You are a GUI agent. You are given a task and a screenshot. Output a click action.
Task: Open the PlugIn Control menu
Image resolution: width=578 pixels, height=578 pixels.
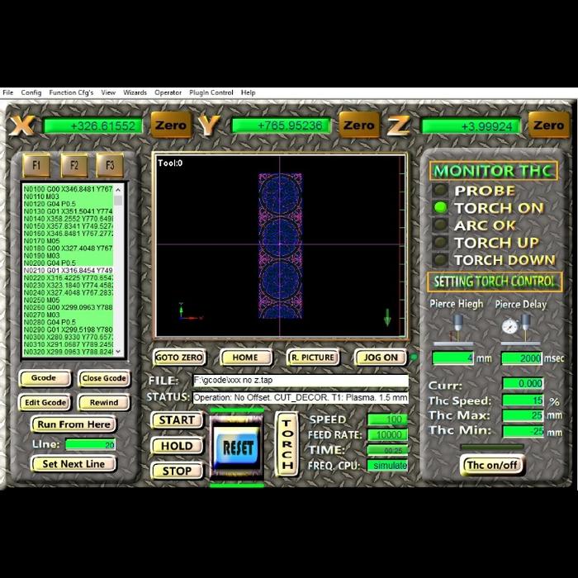tap(211, 93)
